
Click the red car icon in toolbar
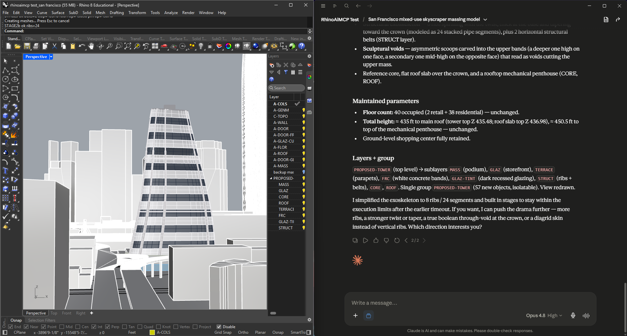pyautogui.click(x=164, y=46)
